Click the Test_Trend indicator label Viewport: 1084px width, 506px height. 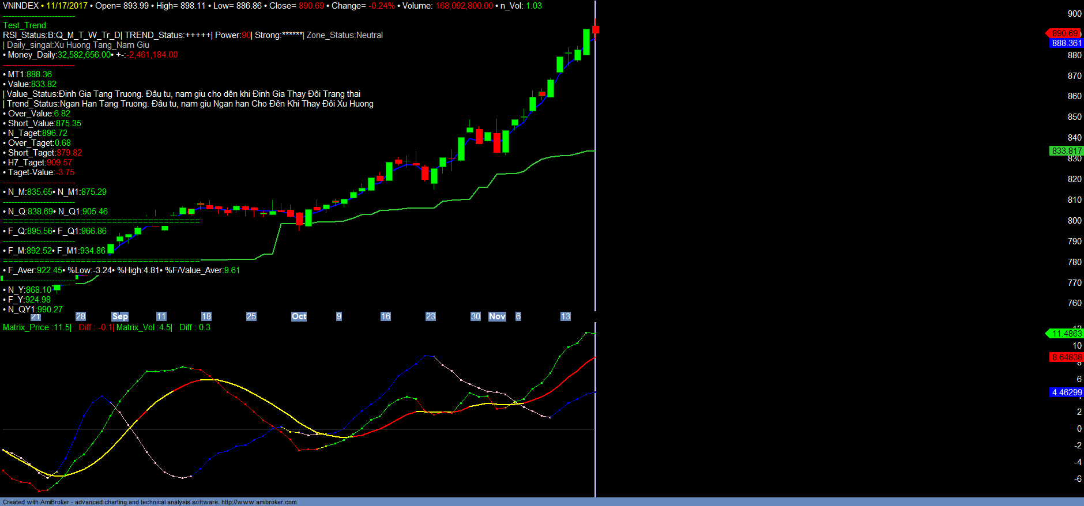tap(25, 25)
